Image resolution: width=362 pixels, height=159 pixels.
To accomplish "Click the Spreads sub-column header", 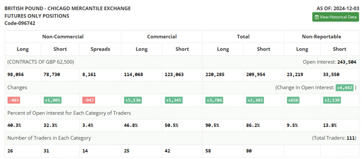I will pos(100,49).
